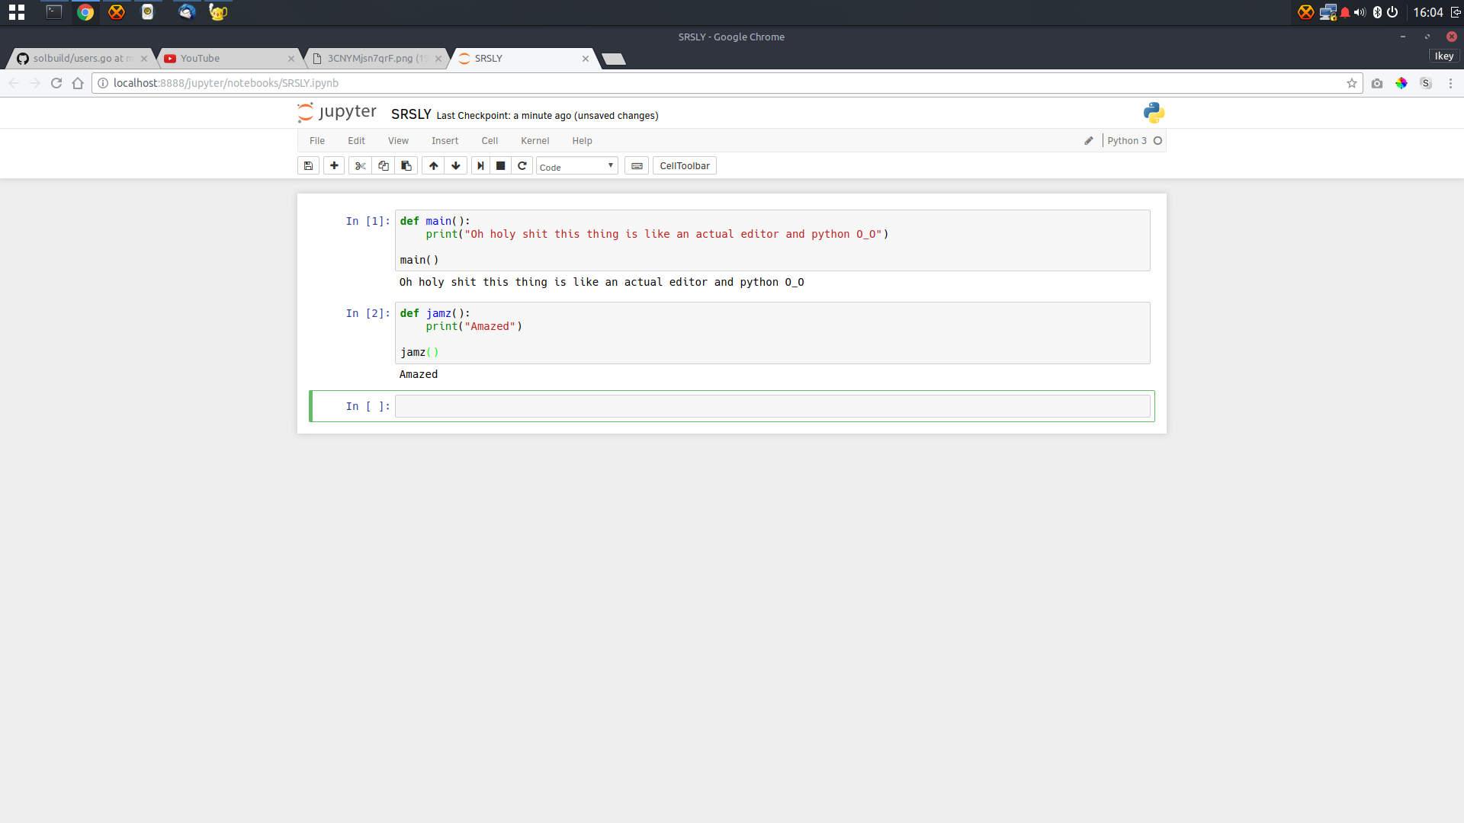This screenshot has height=823, width=1464.
Task: Paste cells below icon in toolbar
Action: tap(406, 166)
